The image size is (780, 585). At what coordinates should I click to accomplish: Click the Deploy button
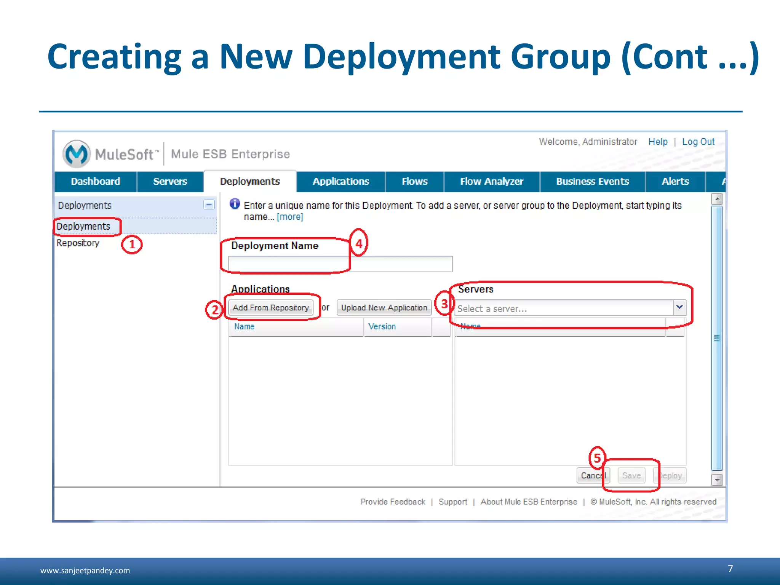pyautogui.click(x=670, y=476)
